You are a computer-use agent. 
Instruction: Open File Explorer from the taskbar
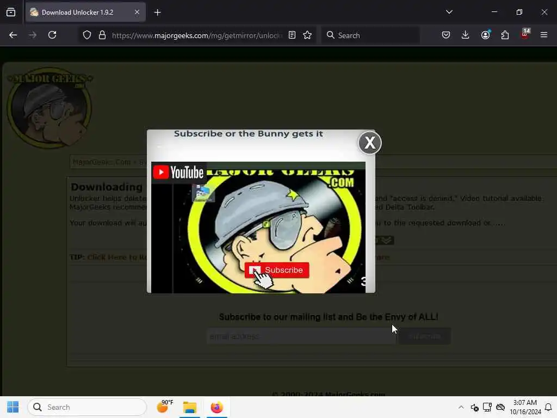[190, 407]
